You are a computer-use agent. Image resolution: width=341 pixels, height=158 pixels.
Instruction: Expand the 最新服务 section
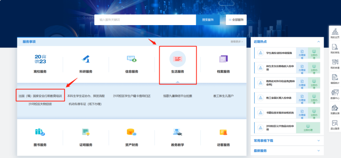(x=319, y=151)
